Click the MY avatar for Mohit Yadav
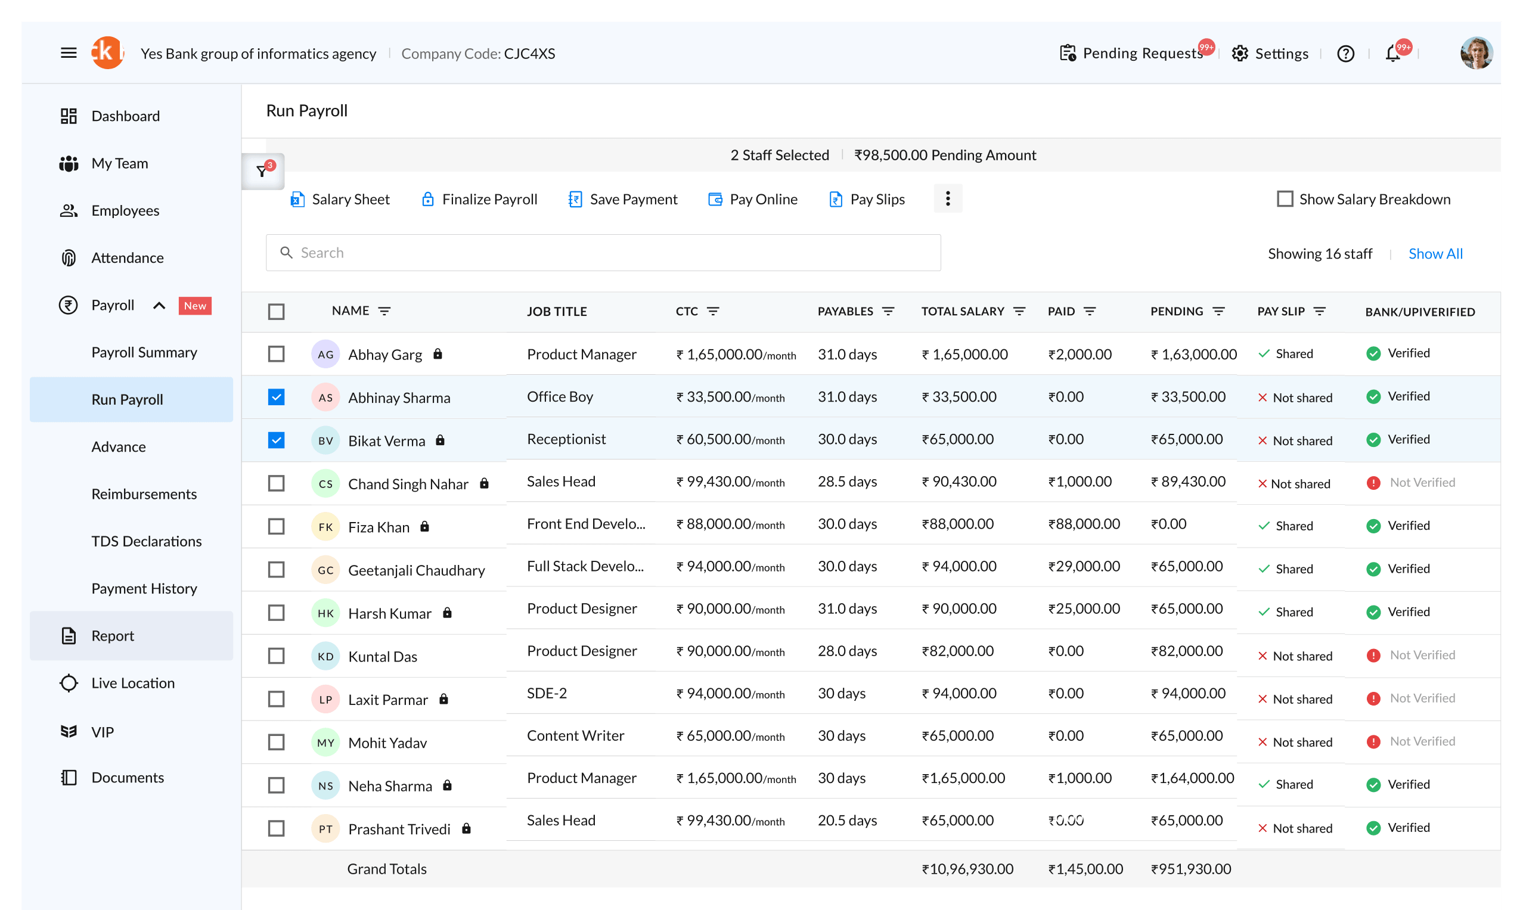 (325, 743)
